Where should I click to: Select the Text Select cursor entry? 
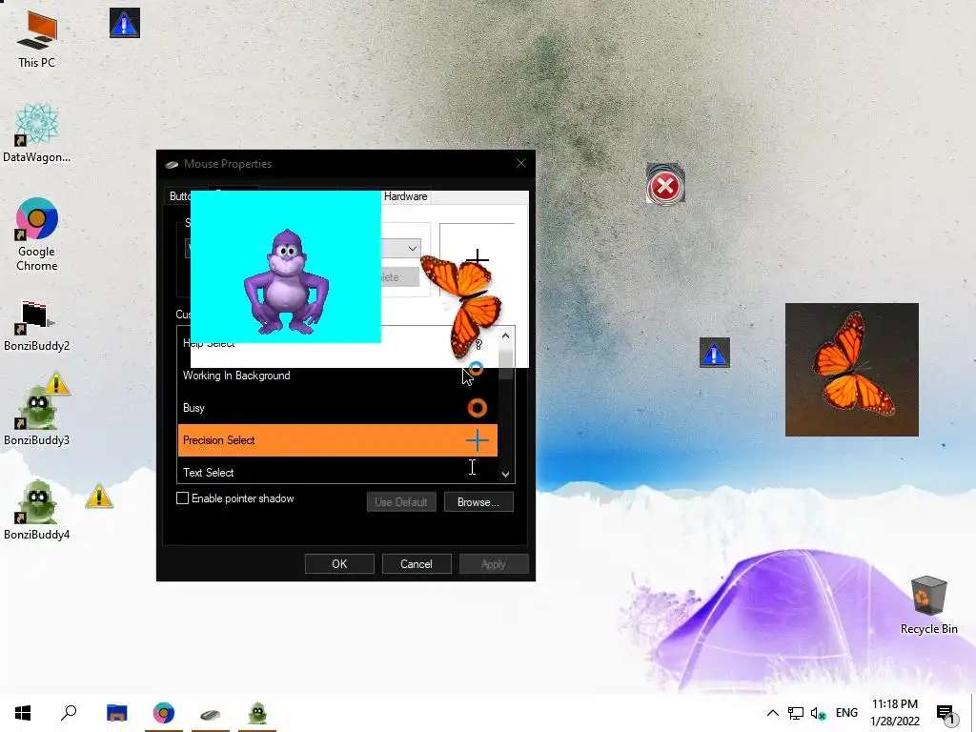pyautogui.click(x=337, y=473)
